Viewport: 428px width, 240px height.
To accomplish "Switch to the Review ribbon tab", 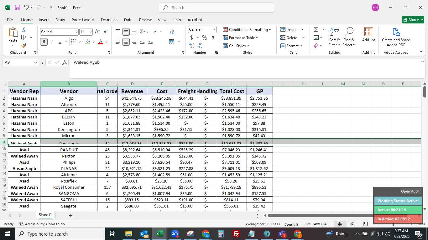I will 145,20.
